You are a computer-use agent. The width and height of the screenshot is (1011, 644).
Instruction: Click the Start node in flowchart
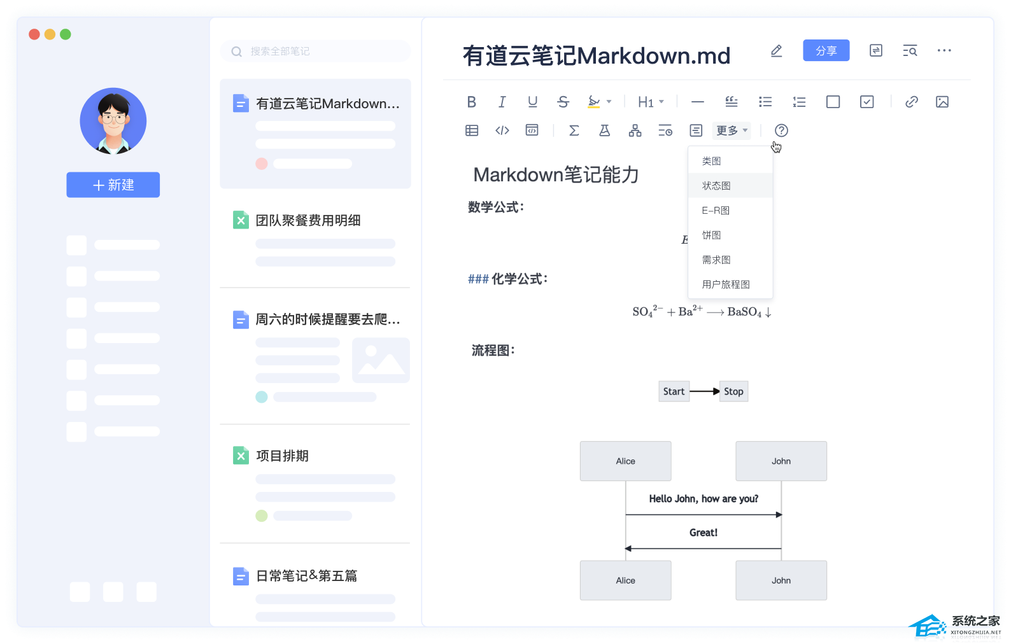(674, 391)
